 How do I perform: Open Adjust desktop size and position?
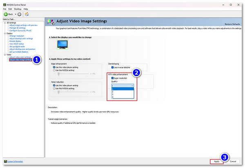tap(22, 49)
